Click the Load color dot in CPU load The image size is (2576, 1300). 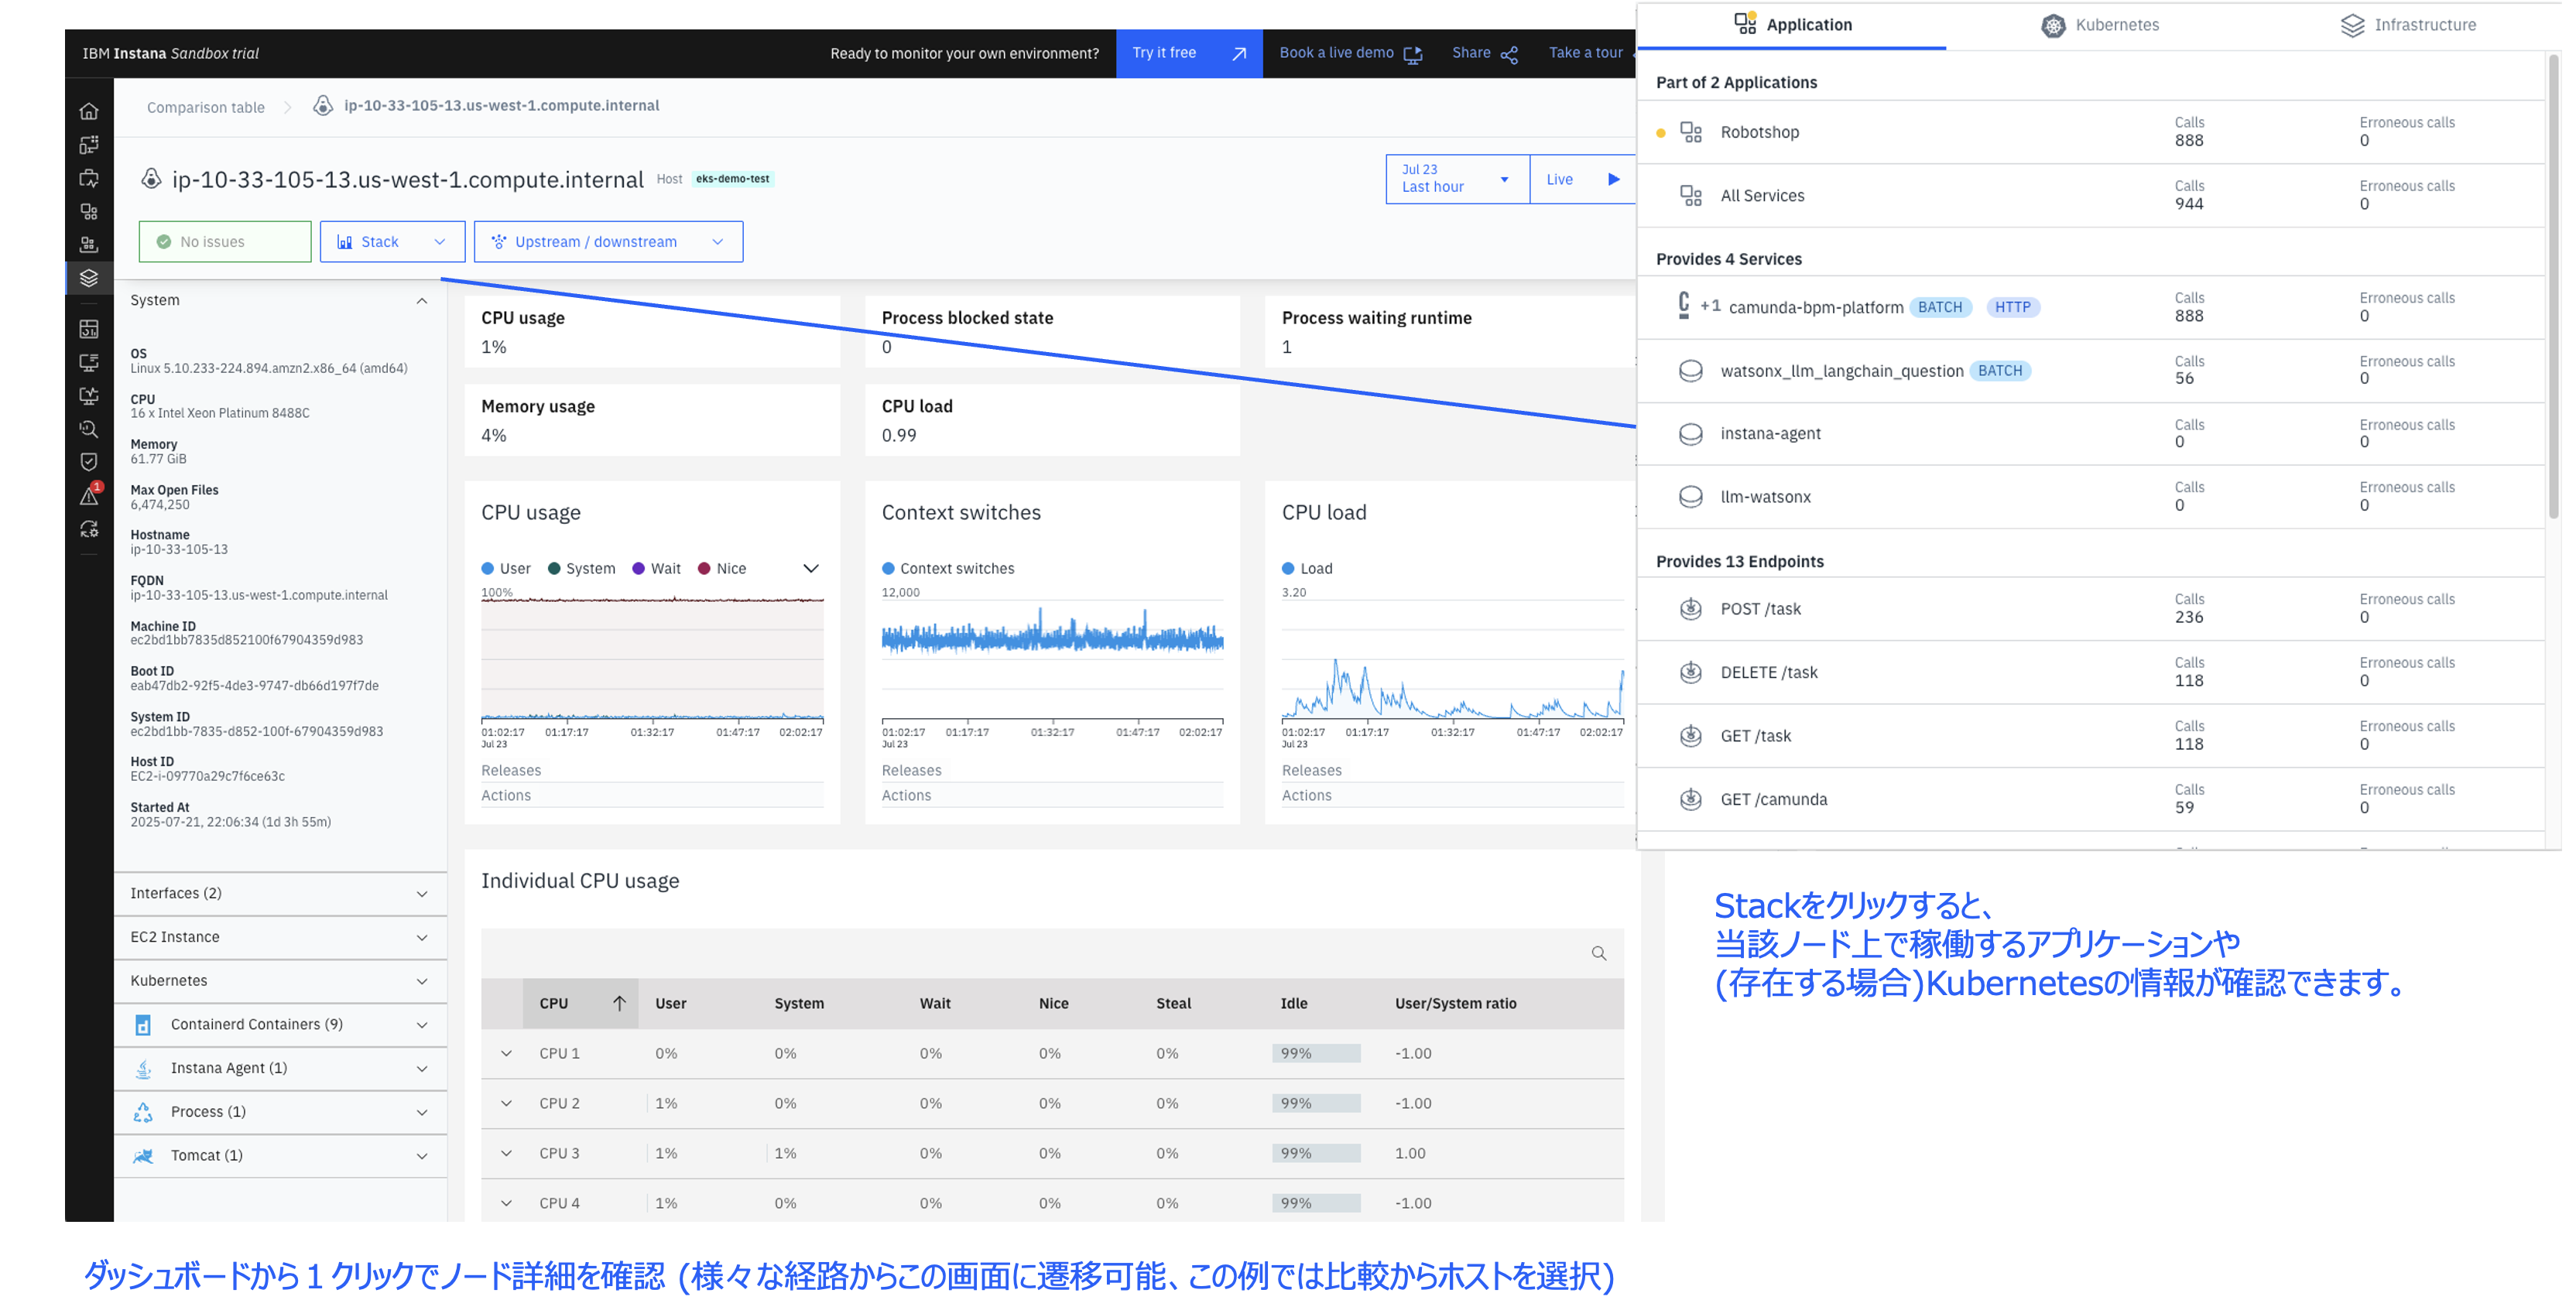(x=1288, y=568)
